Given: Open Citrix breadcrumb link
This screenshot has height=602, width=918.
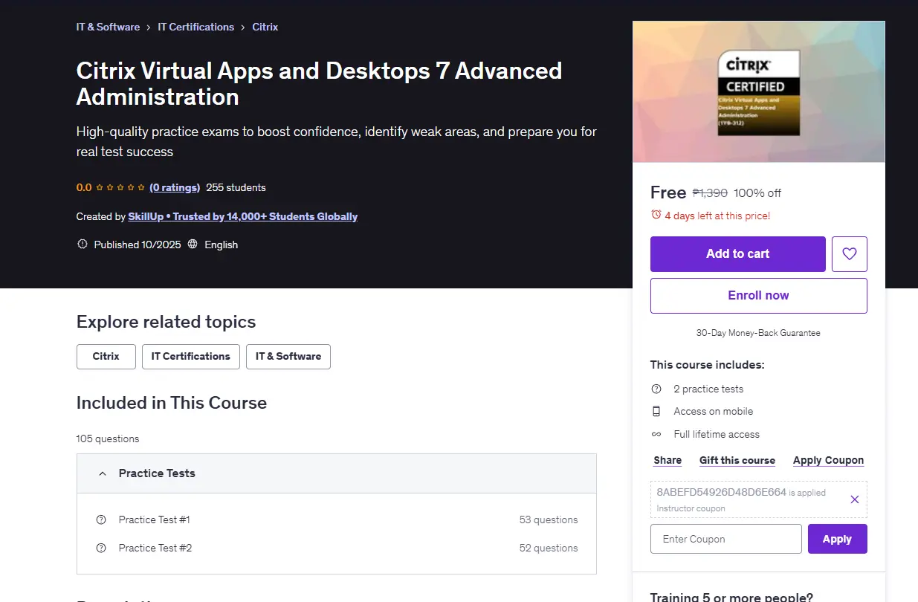Looking at the screenshot, I should click(265, 27).
